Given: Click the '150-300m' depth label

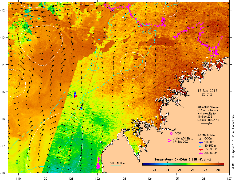Looking at the screenshot, I should click(211, 149).
